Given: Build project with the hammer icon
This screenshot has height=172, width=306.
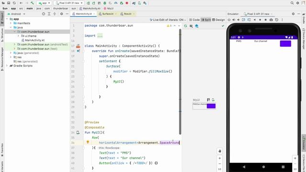Looking at the screenshot, I should [x=32, y=3].
